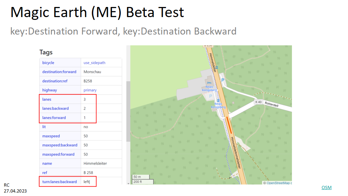The width and height of the screenshot is (348, 196).
Task: Follow the primary highway value link
Action: [x=90, y=90]
